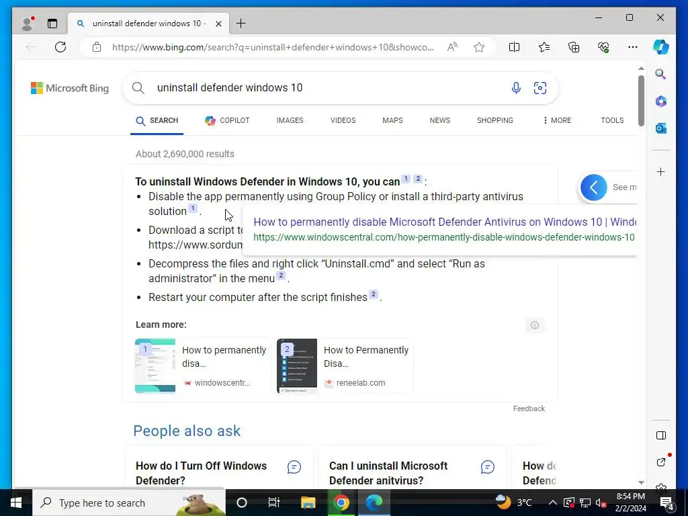The height and width of the screenshot is (516, 688).
Task: Click the answer info icon
Action: (x=534, y=325)
